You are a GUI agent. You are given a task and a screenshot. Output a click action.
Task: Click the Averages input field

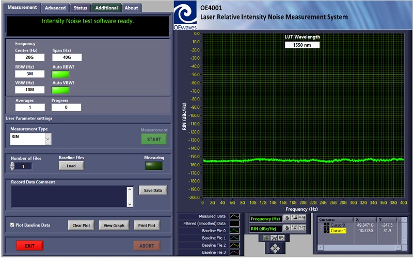30,107
